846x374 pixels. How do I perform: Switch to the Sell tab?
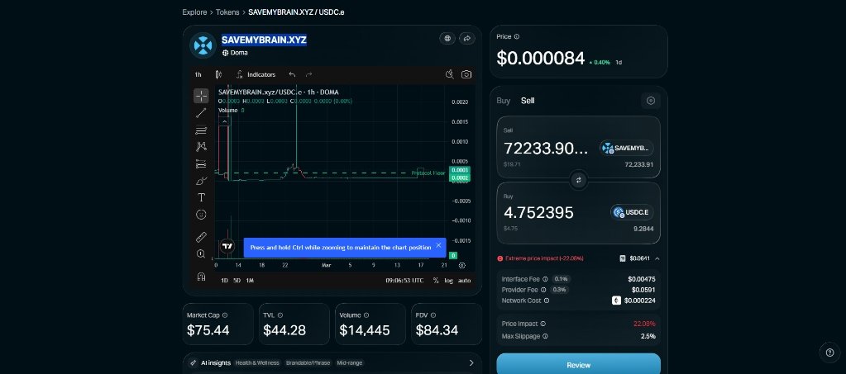click(x=528, y=100)
